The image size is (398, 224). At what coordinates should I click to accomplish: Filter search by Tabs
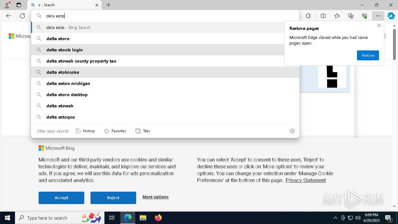point(143,131)
